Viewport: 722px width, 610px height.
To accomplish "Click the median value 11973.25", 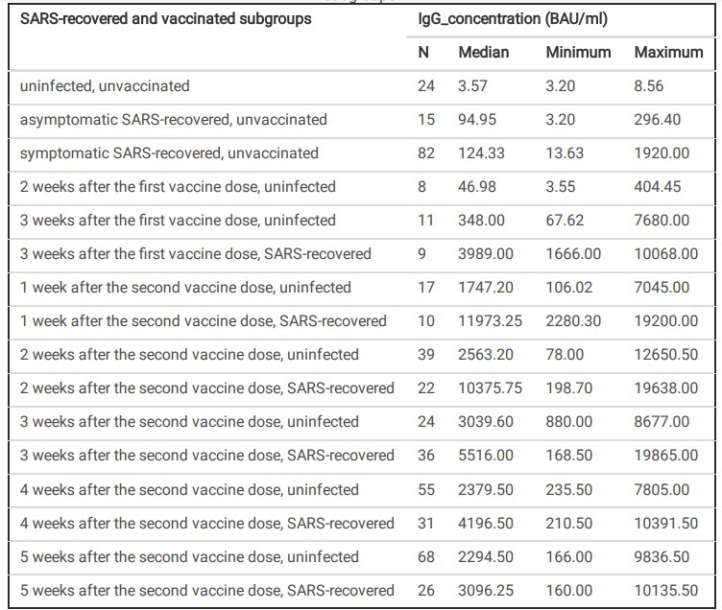I will point(491,321).
